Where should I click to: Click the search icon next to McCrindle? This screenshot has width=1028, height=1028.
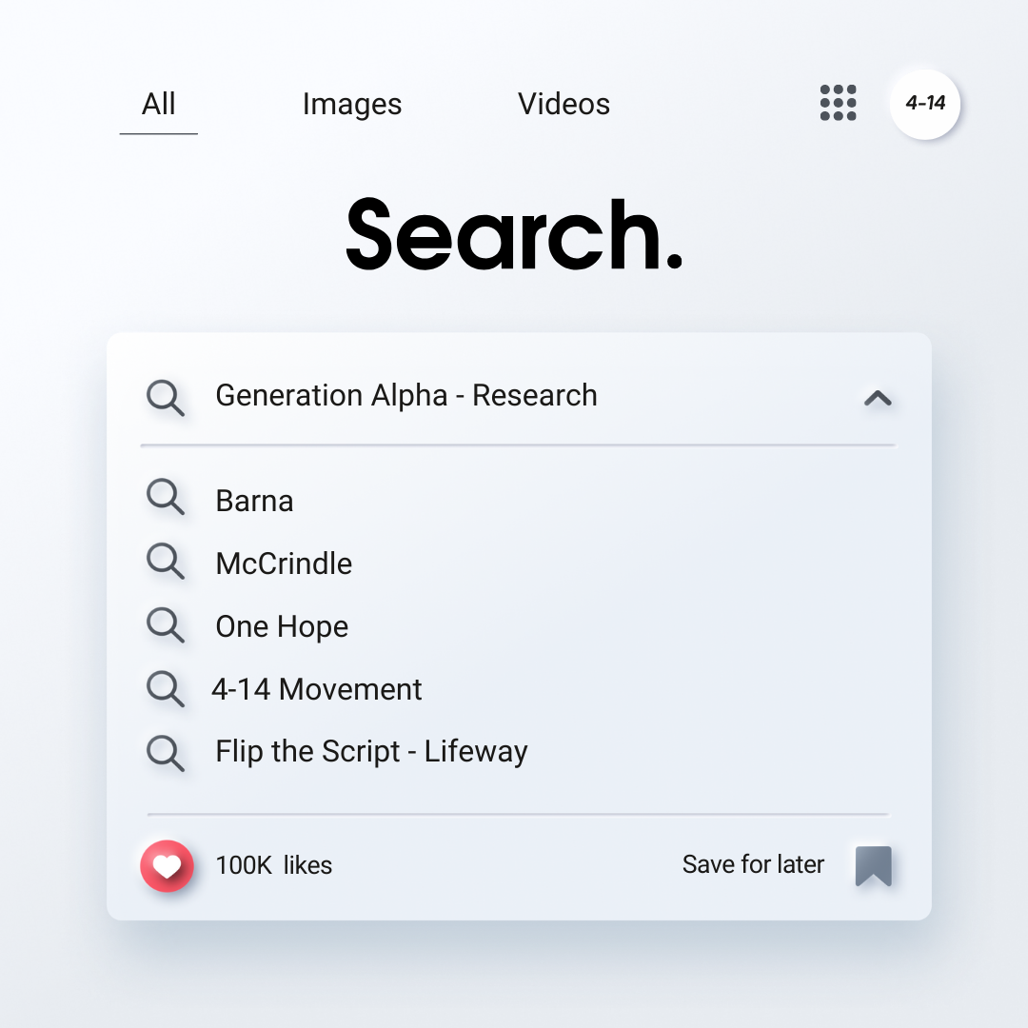click(x=165, y=562)
